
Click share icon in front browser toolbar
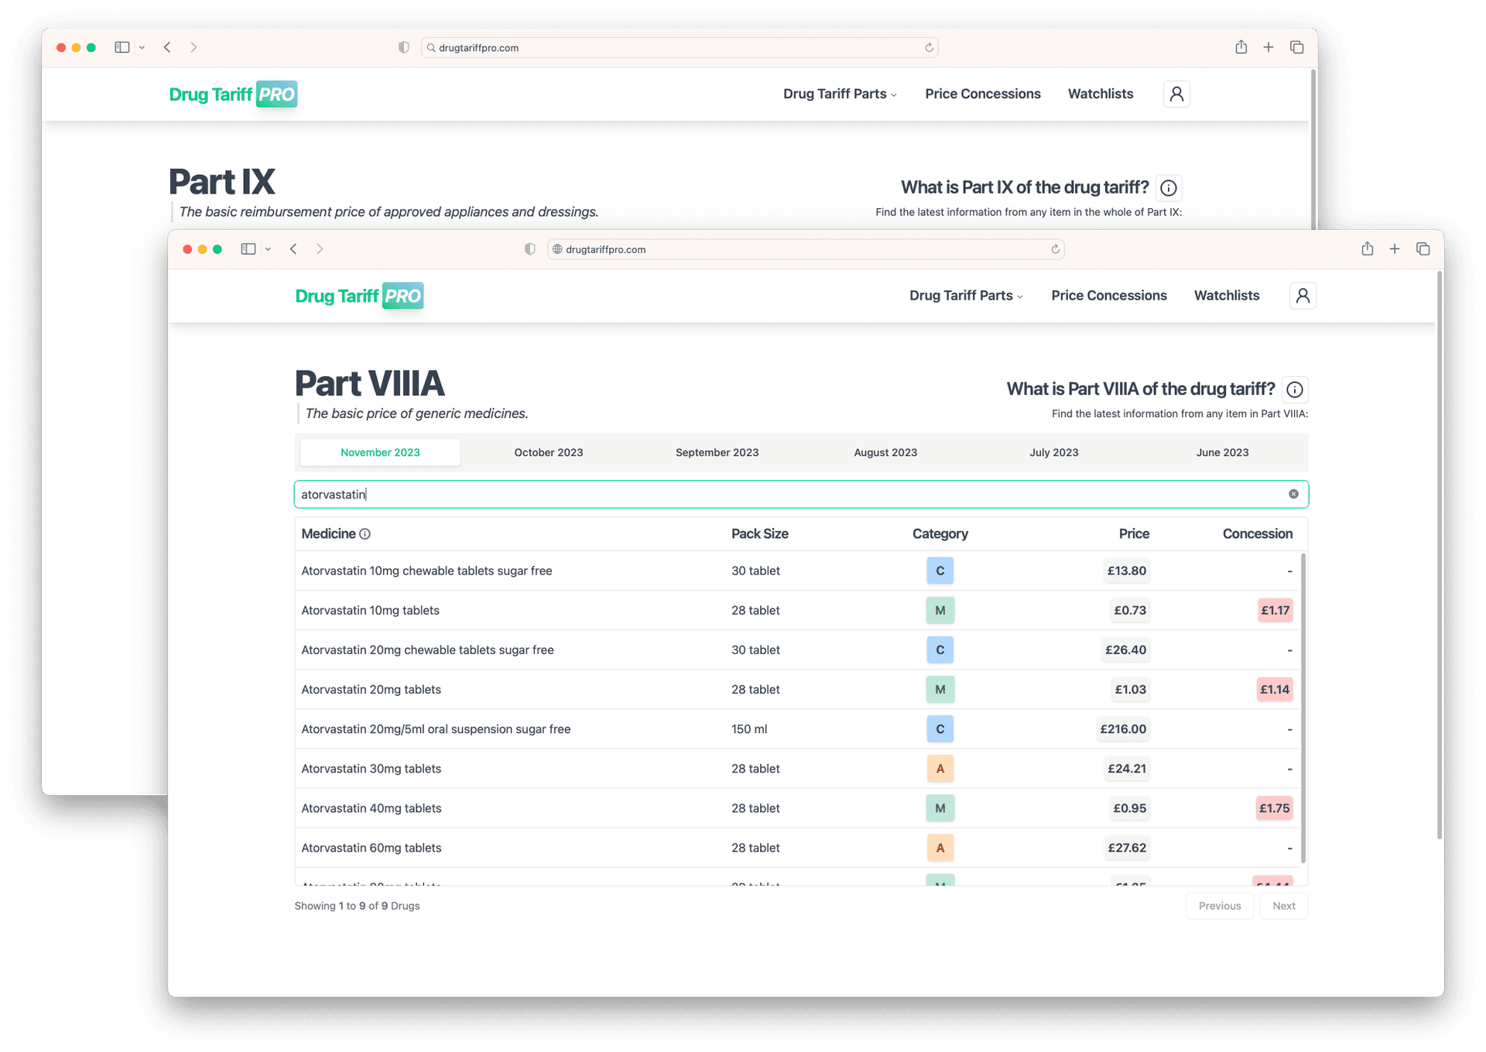click(1368, 248)
